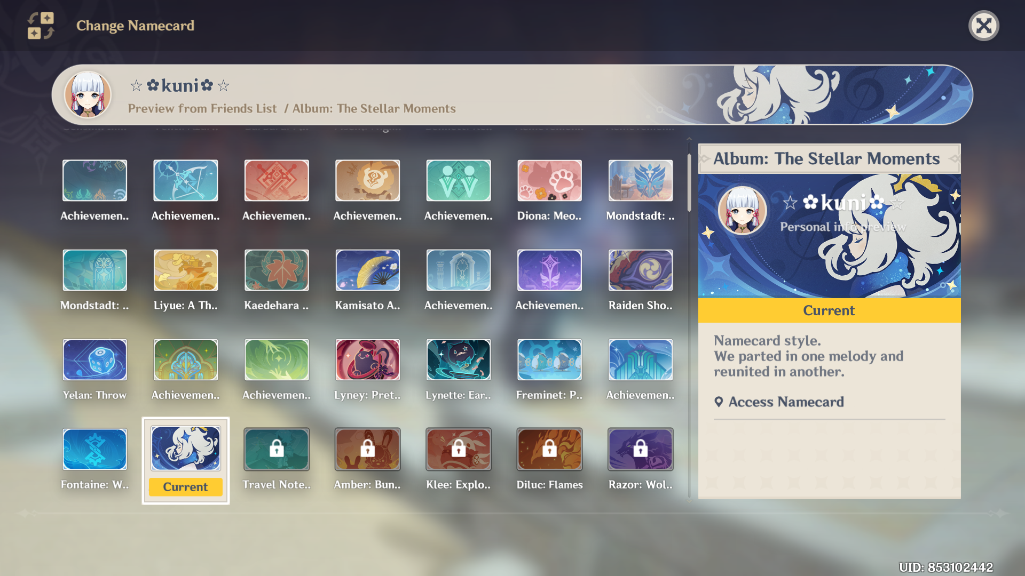Select the Freminet penguin eggs namecard icon
Image resolution: width=1025 pixels, height=576 pixels.
(x=549, y=359)
